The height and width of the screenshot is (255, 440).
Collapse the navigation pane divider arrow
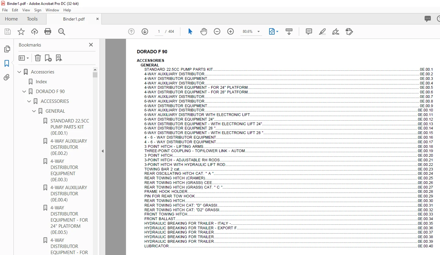(103, 151)
